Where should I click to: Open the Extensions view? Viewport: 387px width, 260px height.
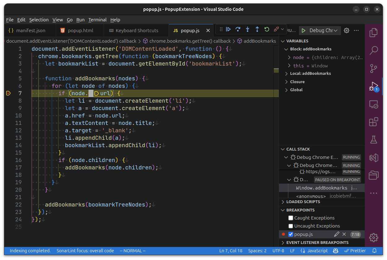point(374,122)
